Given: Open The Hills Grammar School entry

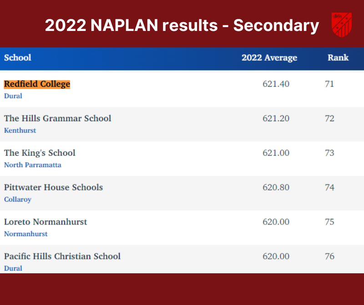Looking at the screenshot, I should [x=57, y=118].
